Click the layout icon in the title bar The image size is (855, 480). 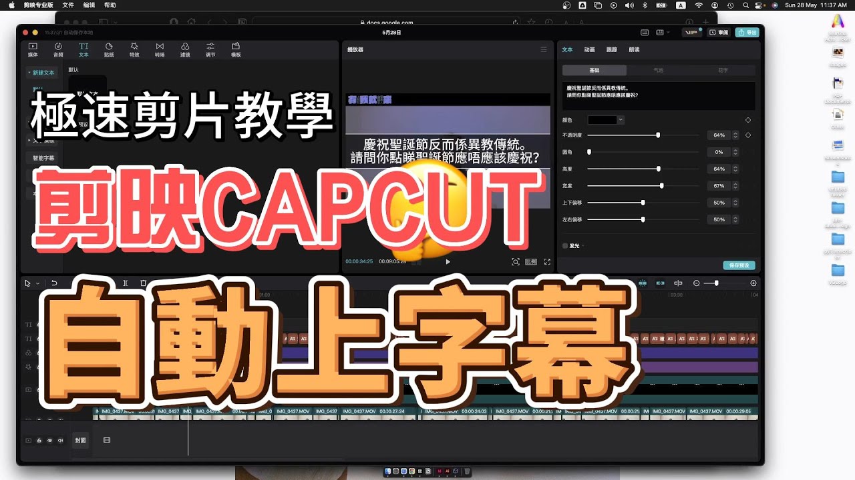659,32
